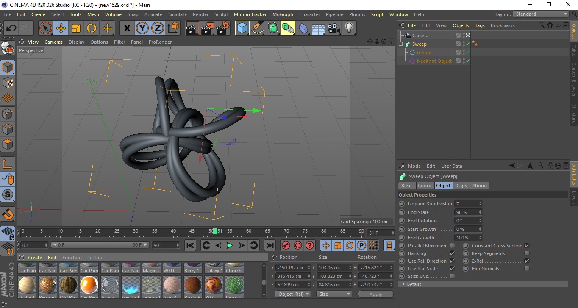Click the Record Active Objects button
Viewport: 578px width, 308px height.
pos(286,245)
